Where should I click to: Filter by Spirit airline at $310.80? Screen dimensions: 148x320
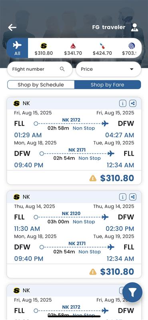click(x=44, y=49)
